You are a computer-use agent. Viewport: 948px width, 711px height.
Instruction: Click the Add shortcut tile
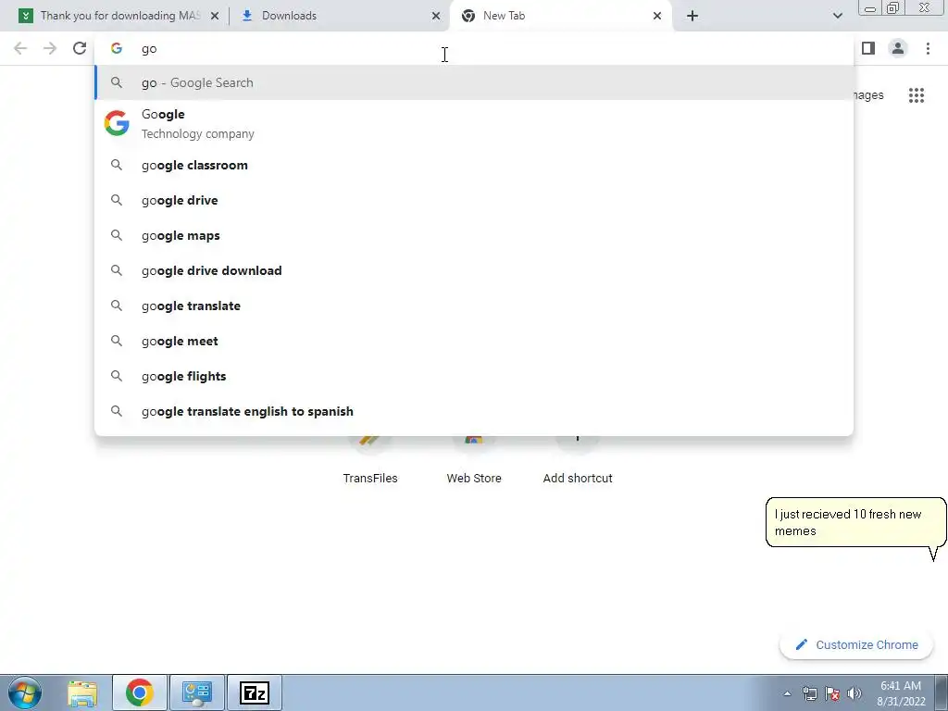(578, 463)
